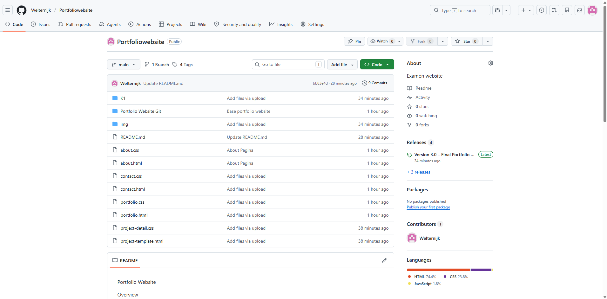This screenshot has height=299, width=607.
Task: Open the notifications inbox icon
Action: point(580,10)
